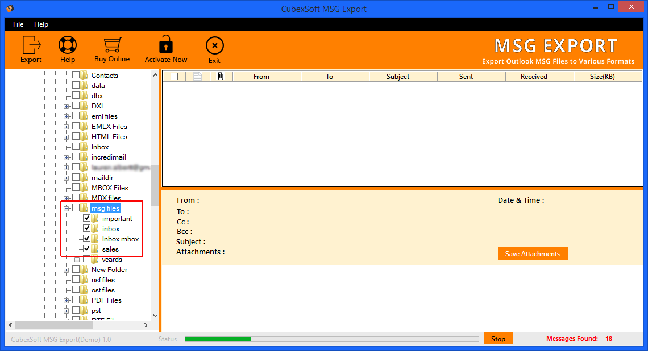Sort by the From column header
The height and width of the screenshot is (351, 648).
point(261,77)
